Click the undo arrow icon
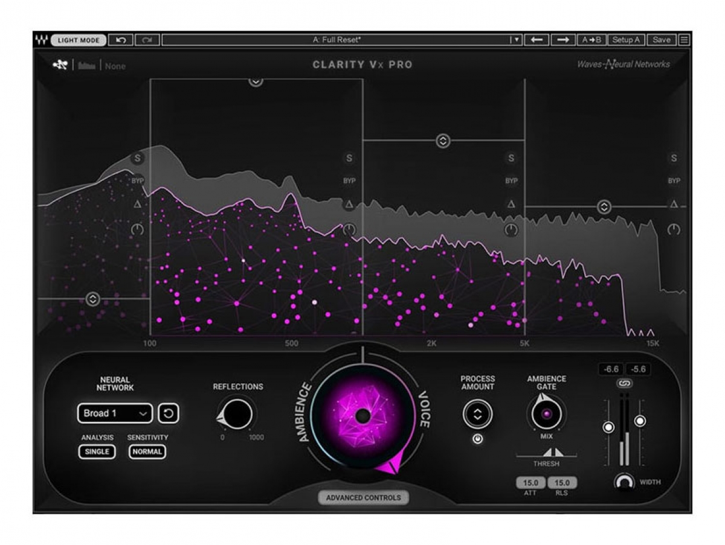Screen dimensions: 725x545 [121, 40]
